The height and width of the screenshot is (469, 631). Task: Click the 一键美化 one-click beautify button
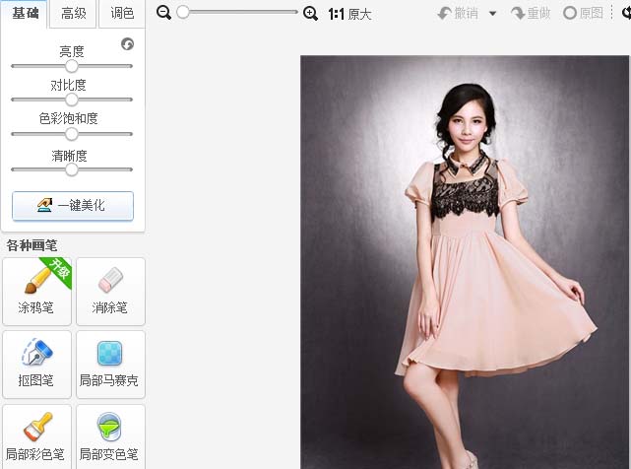pyautogui.click(x=73, y=206)
